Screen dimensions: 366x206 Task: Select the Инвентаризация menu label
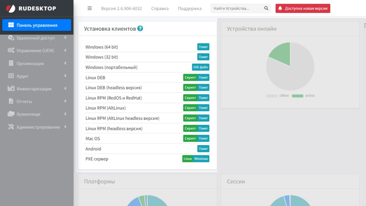[34, 89]
